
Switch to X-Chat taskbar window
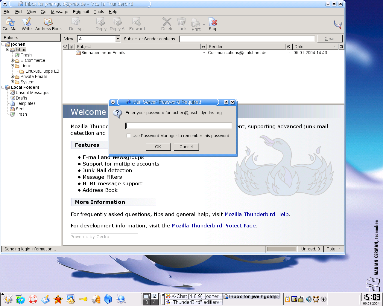193,296
